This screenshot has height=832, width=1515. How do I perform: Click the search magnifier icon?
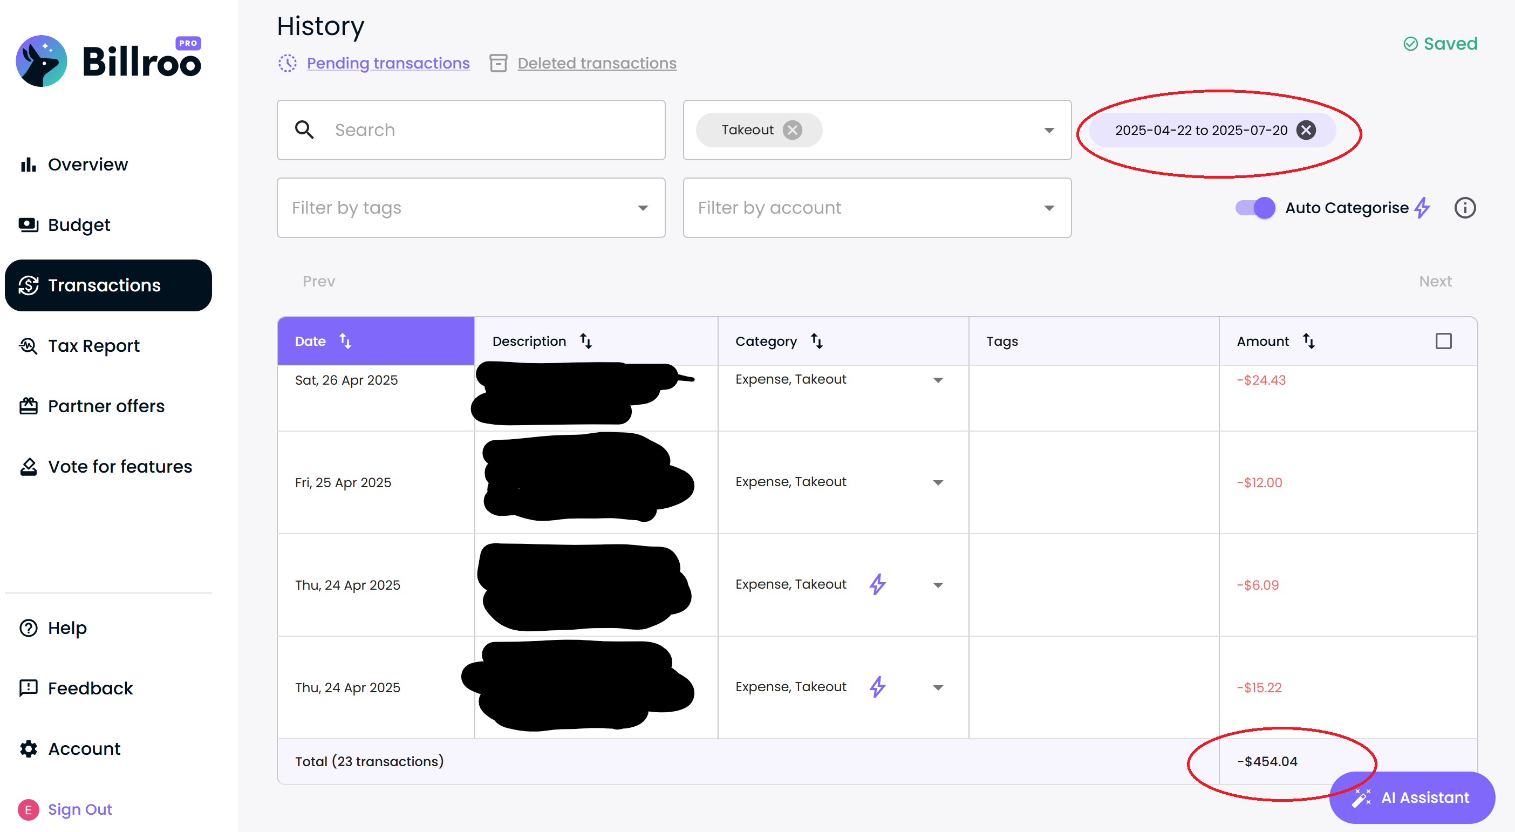[304, 129]
